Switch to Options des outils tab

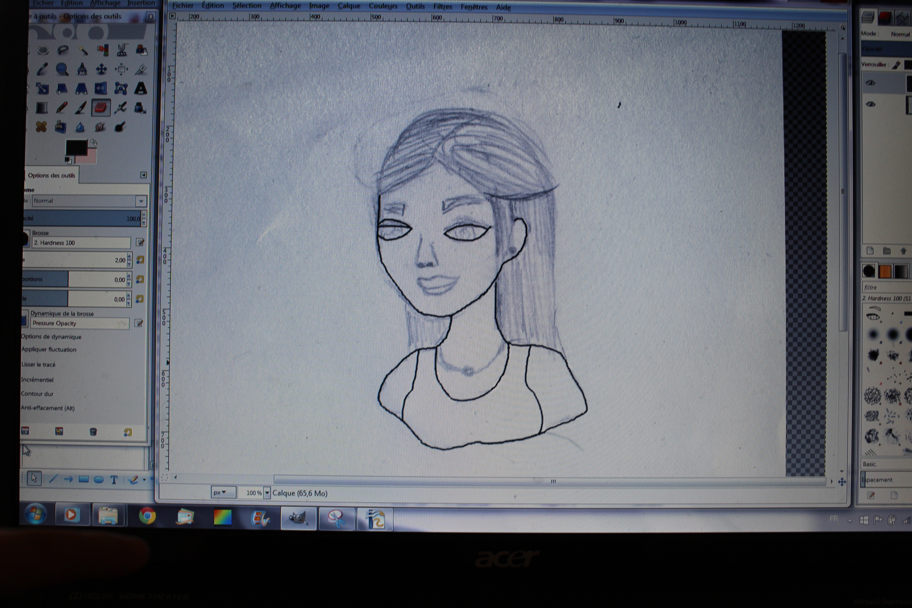pyautogui.click(x=51, y=175)
